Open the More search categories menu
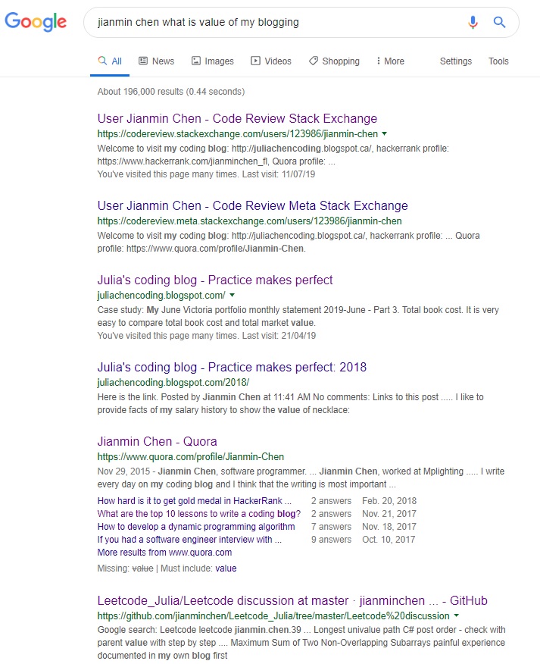Viewport: 540px width, 664px height. (390, 61)
